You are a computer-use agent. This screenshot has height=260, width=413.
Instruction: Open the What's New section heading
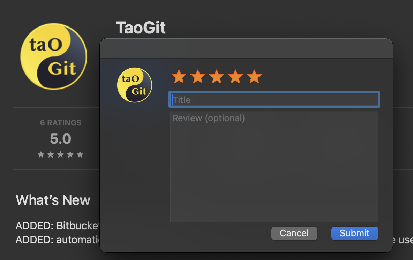53,200
